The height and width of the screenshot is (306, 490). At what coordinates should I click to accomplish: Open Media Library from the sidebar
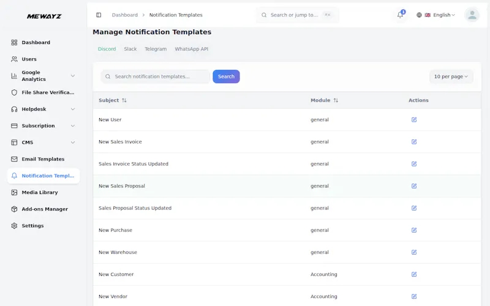tap(43, 192)
